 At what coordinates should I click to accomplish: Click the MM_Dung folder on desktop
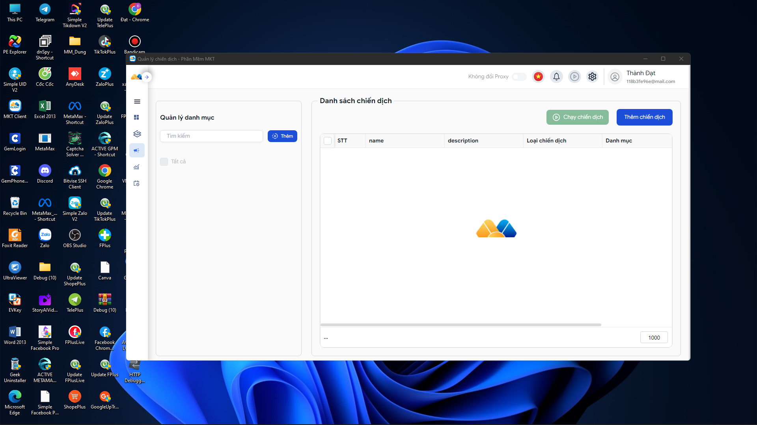click(75, 45)
